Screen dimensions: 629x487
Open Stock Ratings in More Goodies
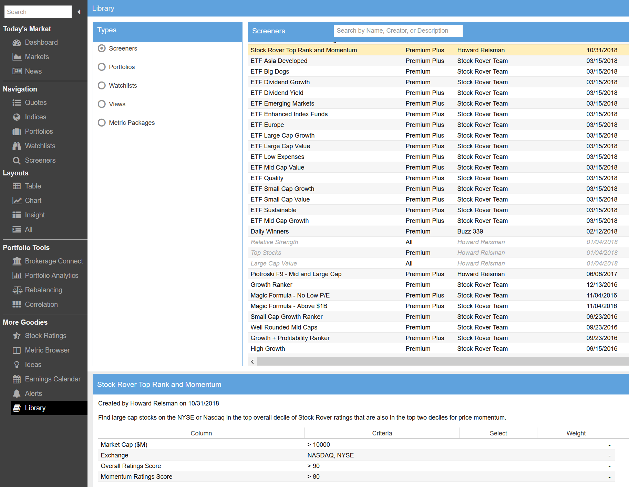tap(46, 336)
